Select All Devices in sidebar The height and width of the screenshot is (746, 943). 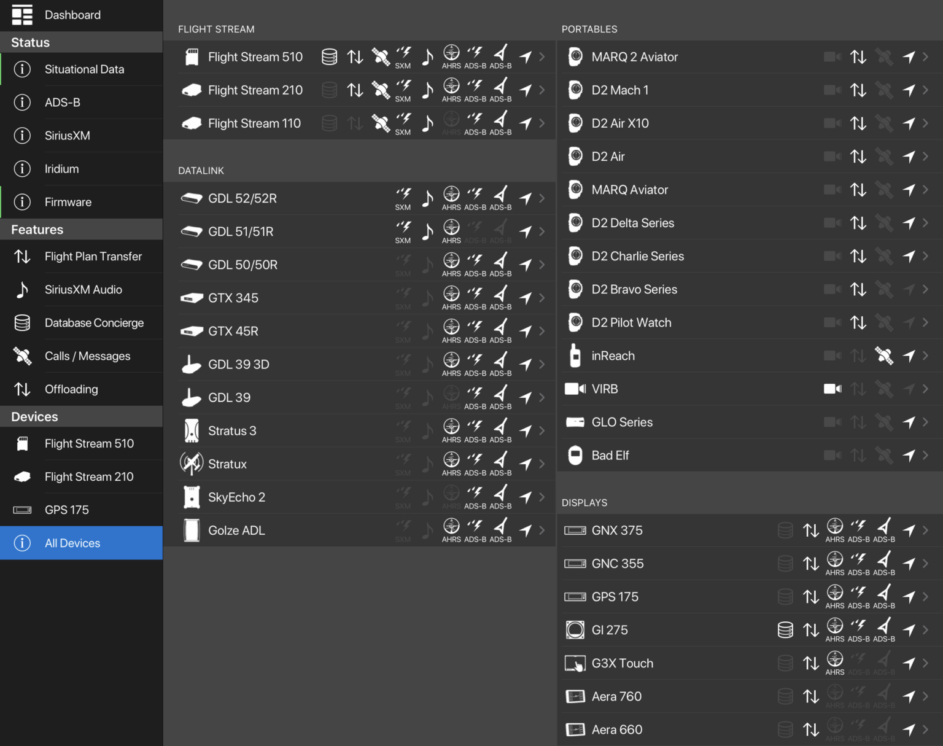click(72, 543)
